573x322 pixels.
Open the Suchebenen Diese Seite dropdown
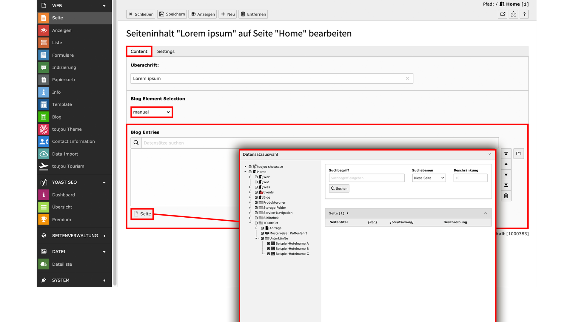click(429, 178)
